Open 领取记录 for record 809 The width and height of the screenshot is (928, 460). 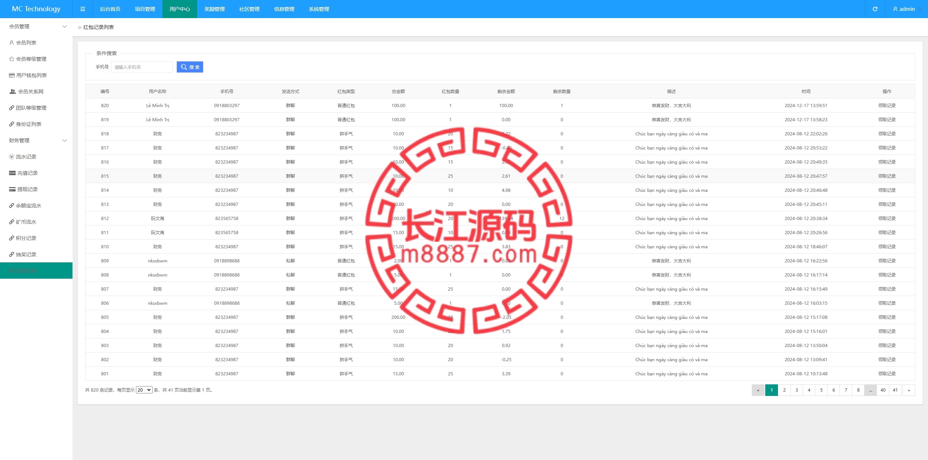(887, 261)
